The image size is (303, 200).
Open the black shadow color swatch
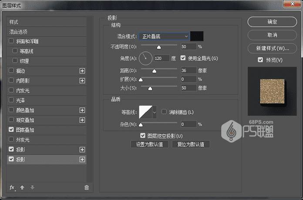point(197,36)
